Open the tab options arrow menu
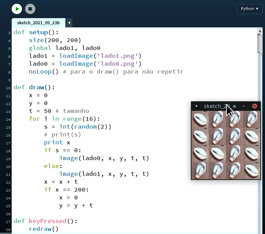Screen dimensions: 265x234 coord(69,23)
